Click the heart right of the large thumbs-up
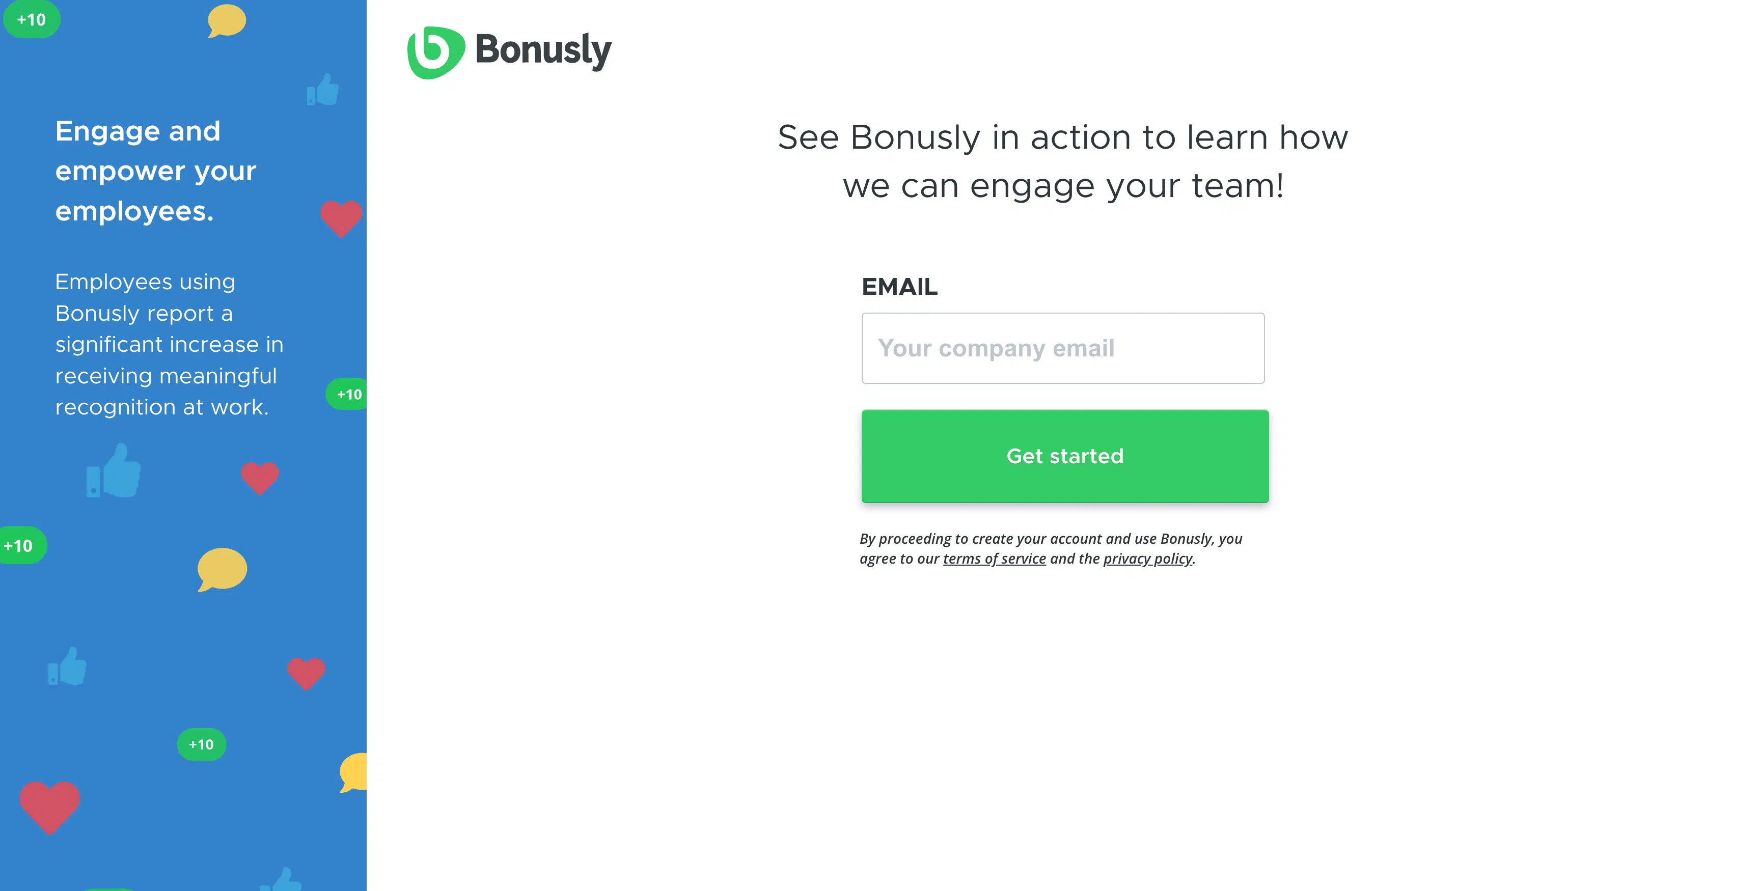Viewport: 1760px width, 891px height. coord(260,477)
